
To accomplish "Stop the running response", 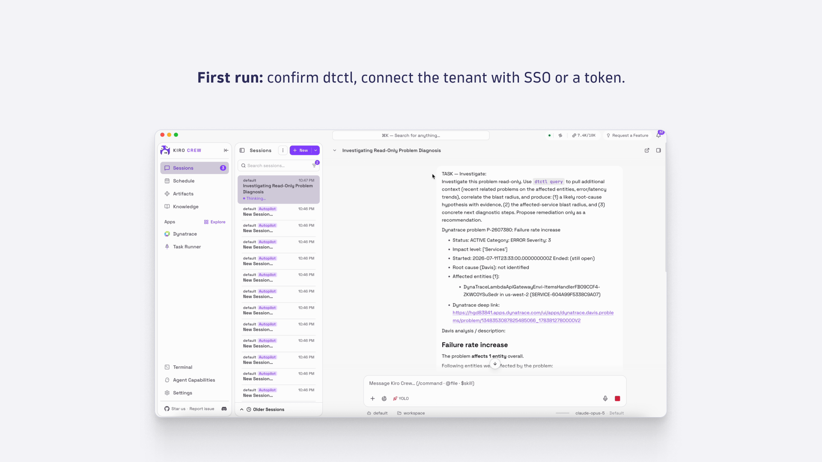I will pos(617,398).
